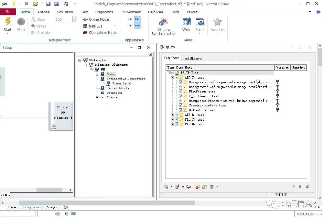
Task: Expand the Nodes tree item
Action: [97, 74]
